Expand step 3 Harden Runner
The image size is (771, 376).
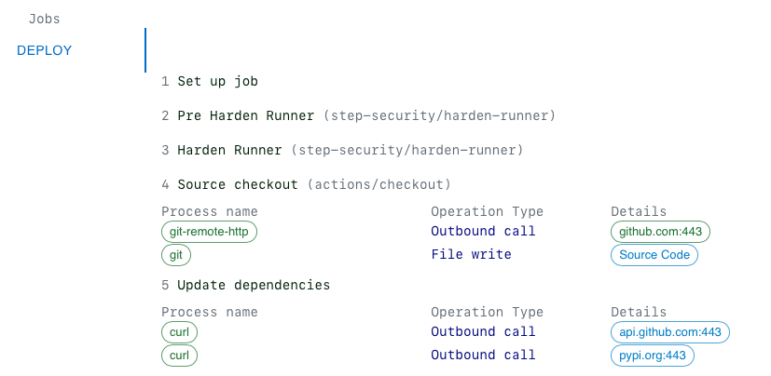[229, 150]
